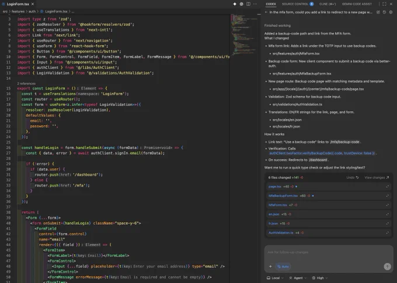
Task: Go back with the Codex back arrow
Action: 266,12
